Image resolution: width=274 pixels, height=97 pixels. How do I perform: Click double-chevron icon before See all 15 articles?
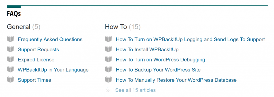(108, 90)
